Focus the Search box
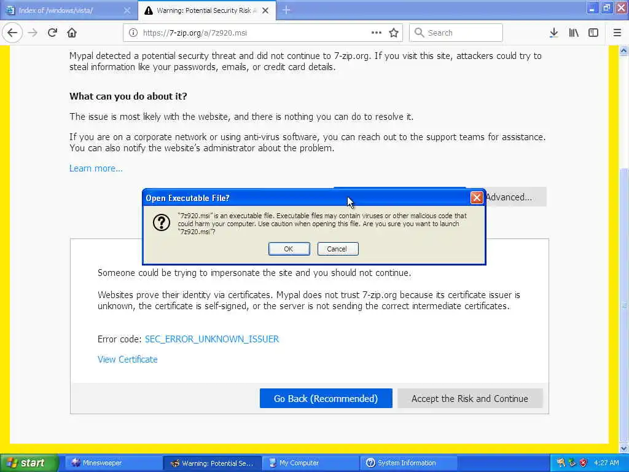629x472 pixels. [456, 33]
